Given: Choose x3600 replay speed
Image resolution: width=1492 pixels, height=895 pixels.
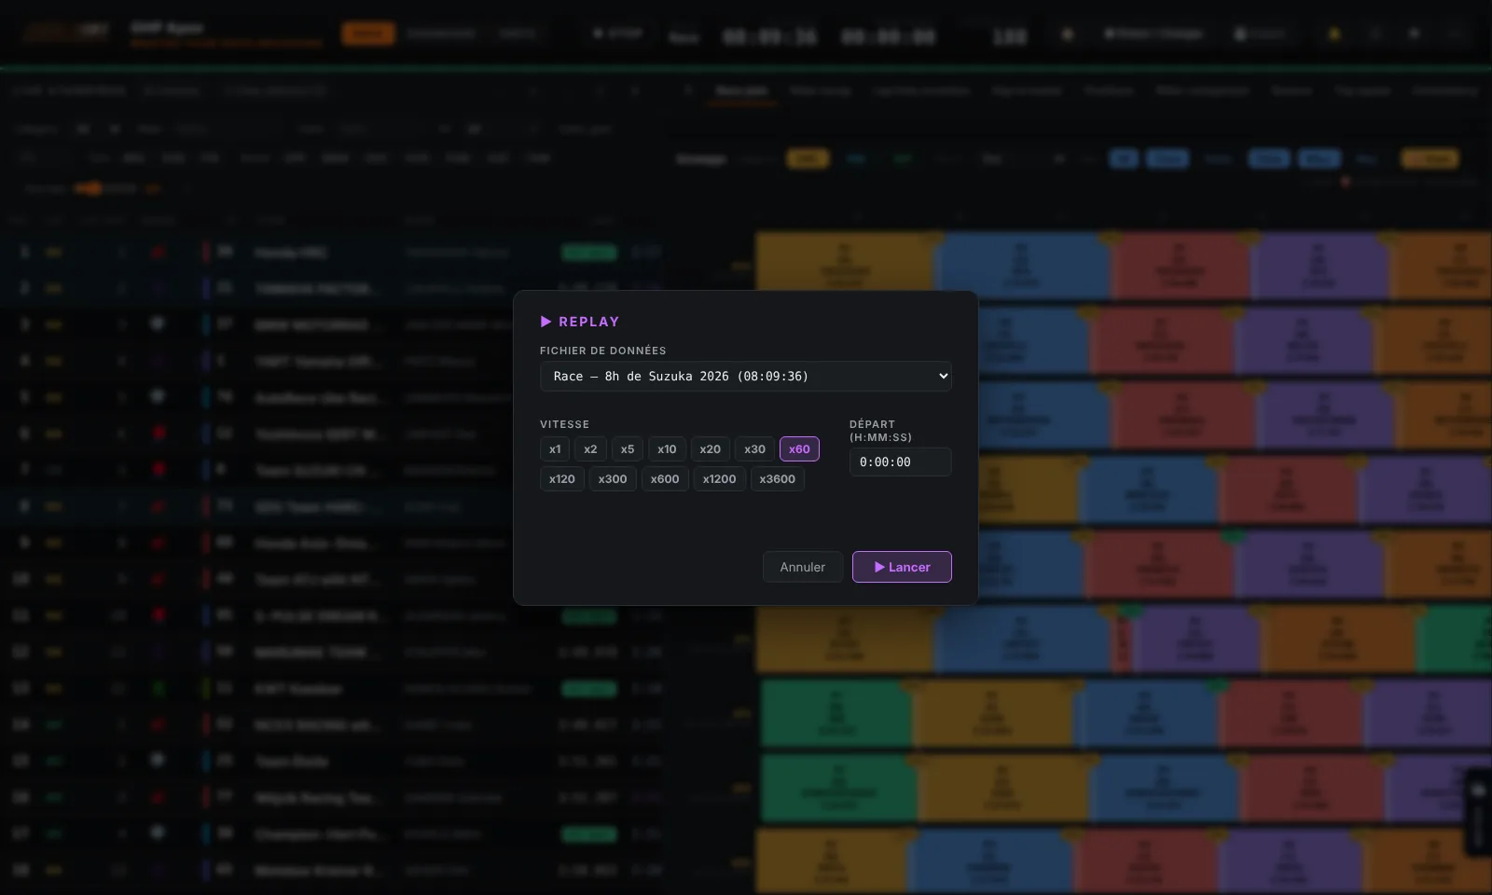Looking at the screenshot, I should [x=777, y=479].
